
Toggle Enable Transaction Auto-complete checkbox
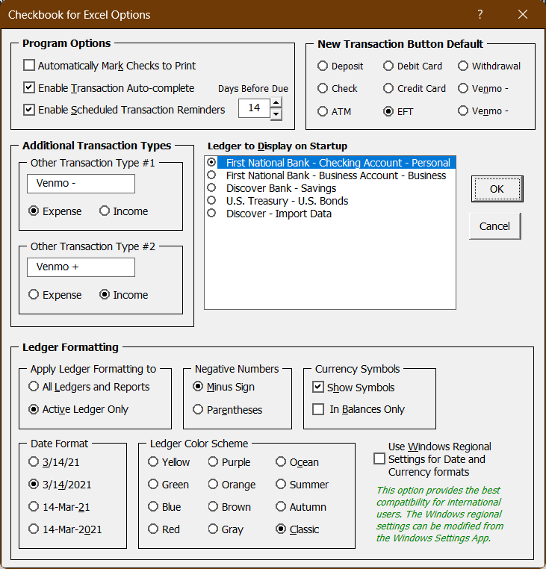pos(29,88)
